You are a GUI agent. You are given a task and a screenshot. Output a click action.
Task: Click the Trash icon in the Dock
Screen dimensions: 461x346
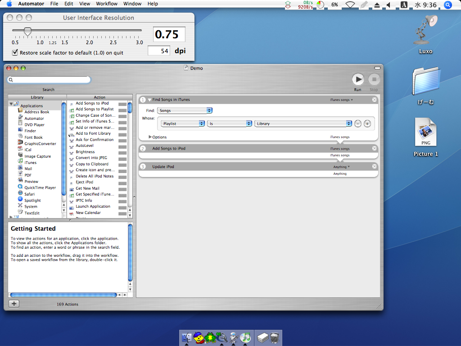click(275, 338)
